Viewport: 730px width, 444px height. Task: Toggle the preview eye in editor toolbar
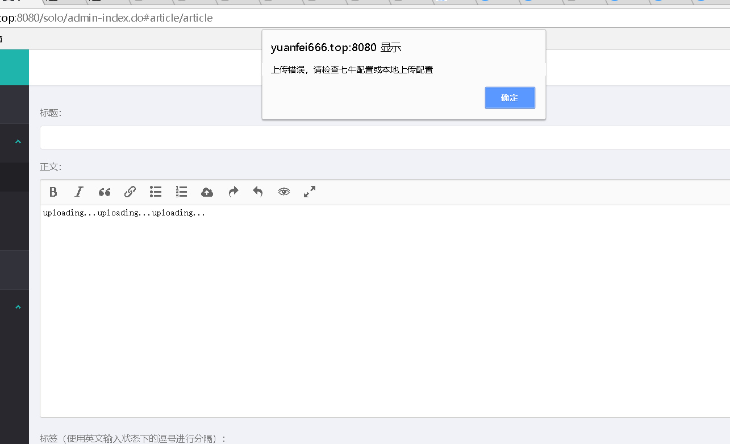(284, 192)
